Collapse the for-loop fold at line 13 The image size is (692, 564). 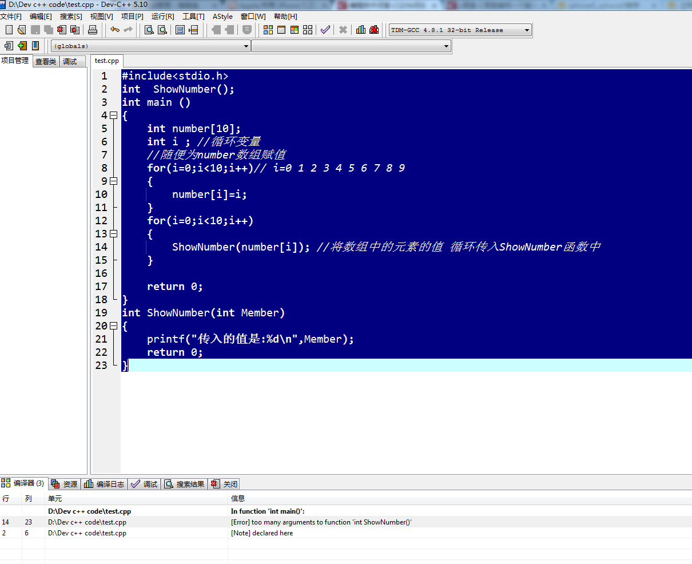pyautogui.click(x=113, y=234)
